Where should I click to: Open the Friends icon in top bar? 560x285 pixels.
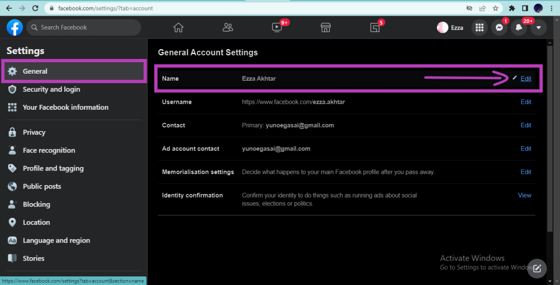click(227, 27)
